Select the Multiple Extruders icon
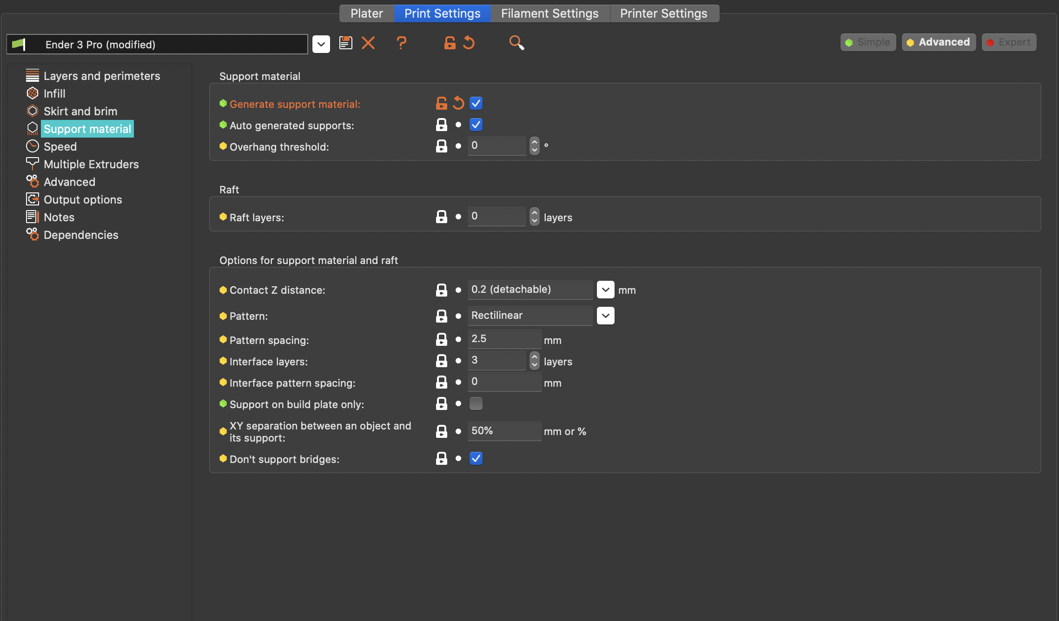Viewport: 1059px width, 621px height. 33,164
